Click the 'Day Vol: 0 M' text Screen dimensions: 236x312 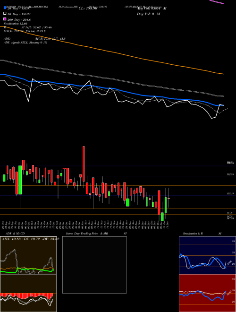[x=148, y=14]
